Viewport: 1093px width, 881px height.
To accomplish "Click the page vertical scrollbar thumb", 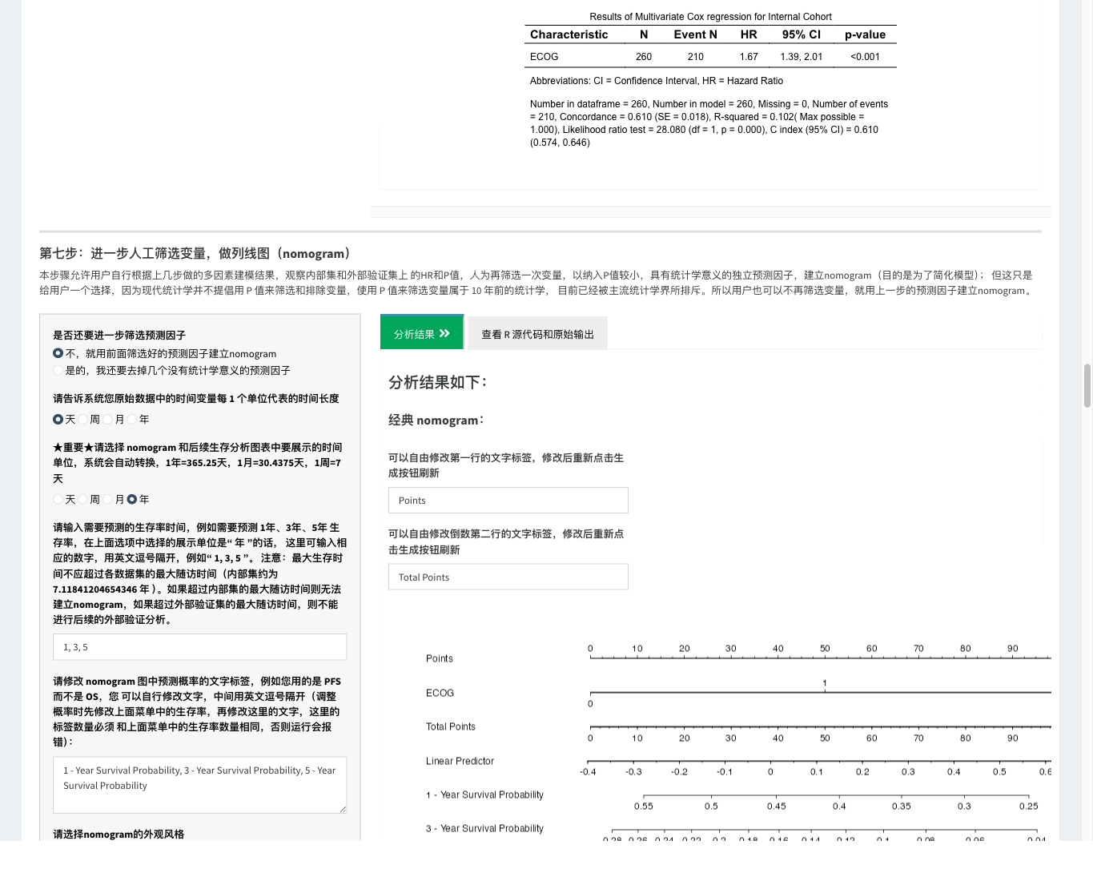I will click(1087, 386).
